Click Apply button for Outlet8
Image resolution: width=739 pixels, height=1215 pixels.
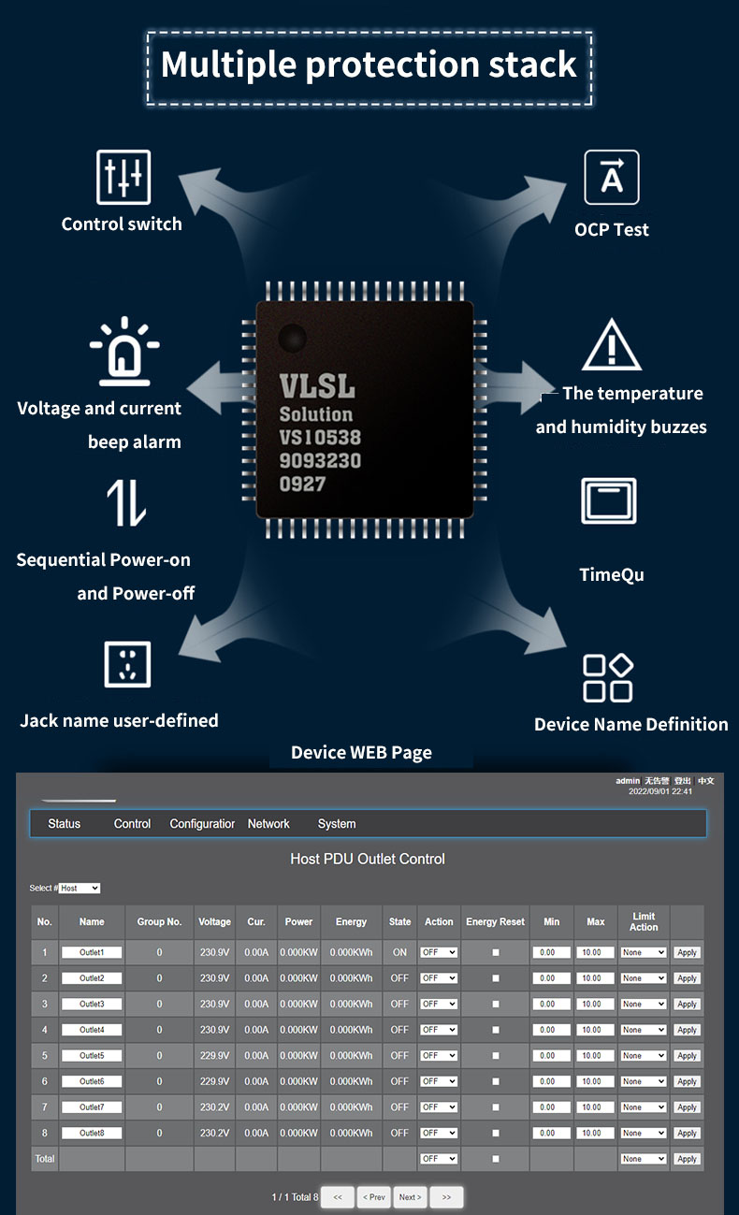click(687, 1133)
